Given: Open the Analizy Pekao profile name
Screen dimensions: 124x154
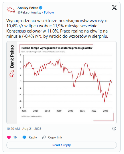Looking at the screenshot, I should coord(28,8).
